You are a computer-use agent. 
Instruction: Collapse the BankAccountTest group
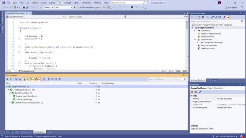[x=10, y=93]
